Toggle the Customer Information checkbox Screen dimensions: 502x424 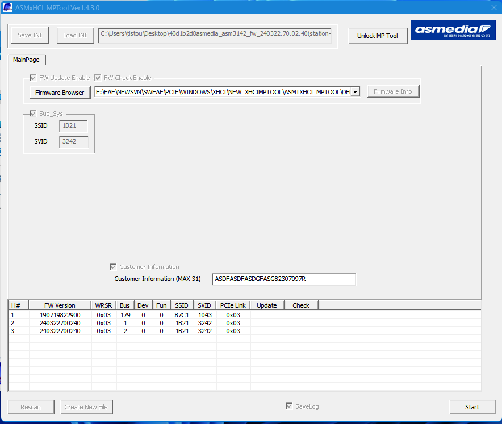[x=113, y=267]
